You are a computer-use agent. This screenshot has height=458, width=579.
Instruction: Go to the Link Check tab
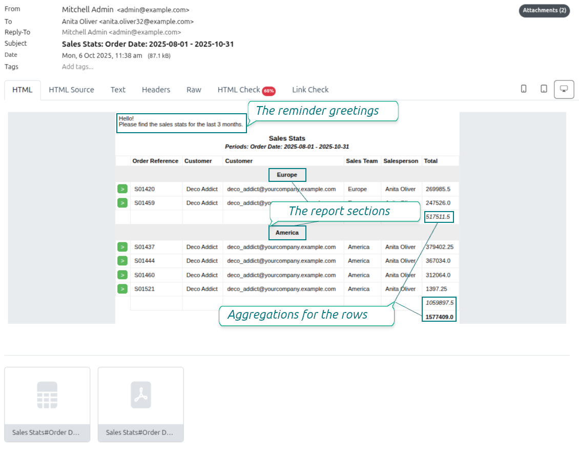point(310,90)
